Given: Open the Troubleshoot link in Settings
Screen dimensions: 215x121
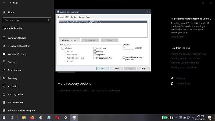Looking at the screenshot, I should click(177, 37).
